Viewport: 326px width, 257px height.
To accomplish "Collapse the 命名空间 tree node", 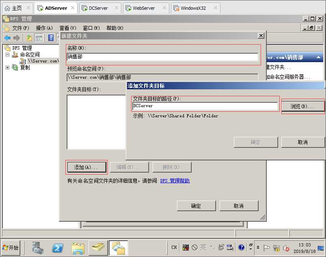I will [7, 55].
